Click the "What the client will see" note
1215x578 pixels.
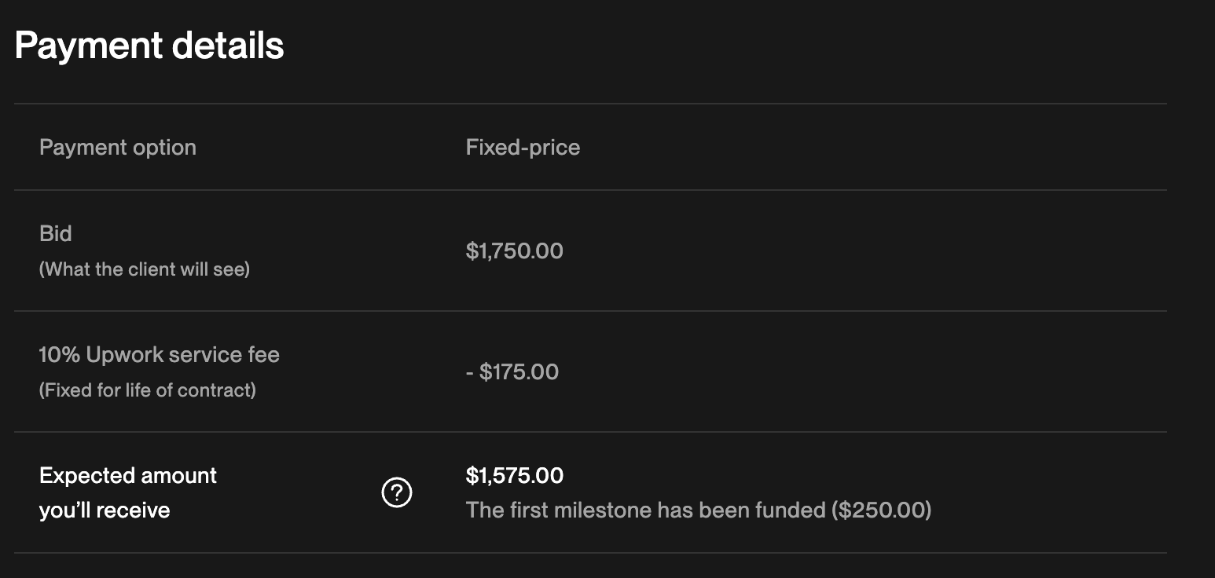(x=145, y=269)
